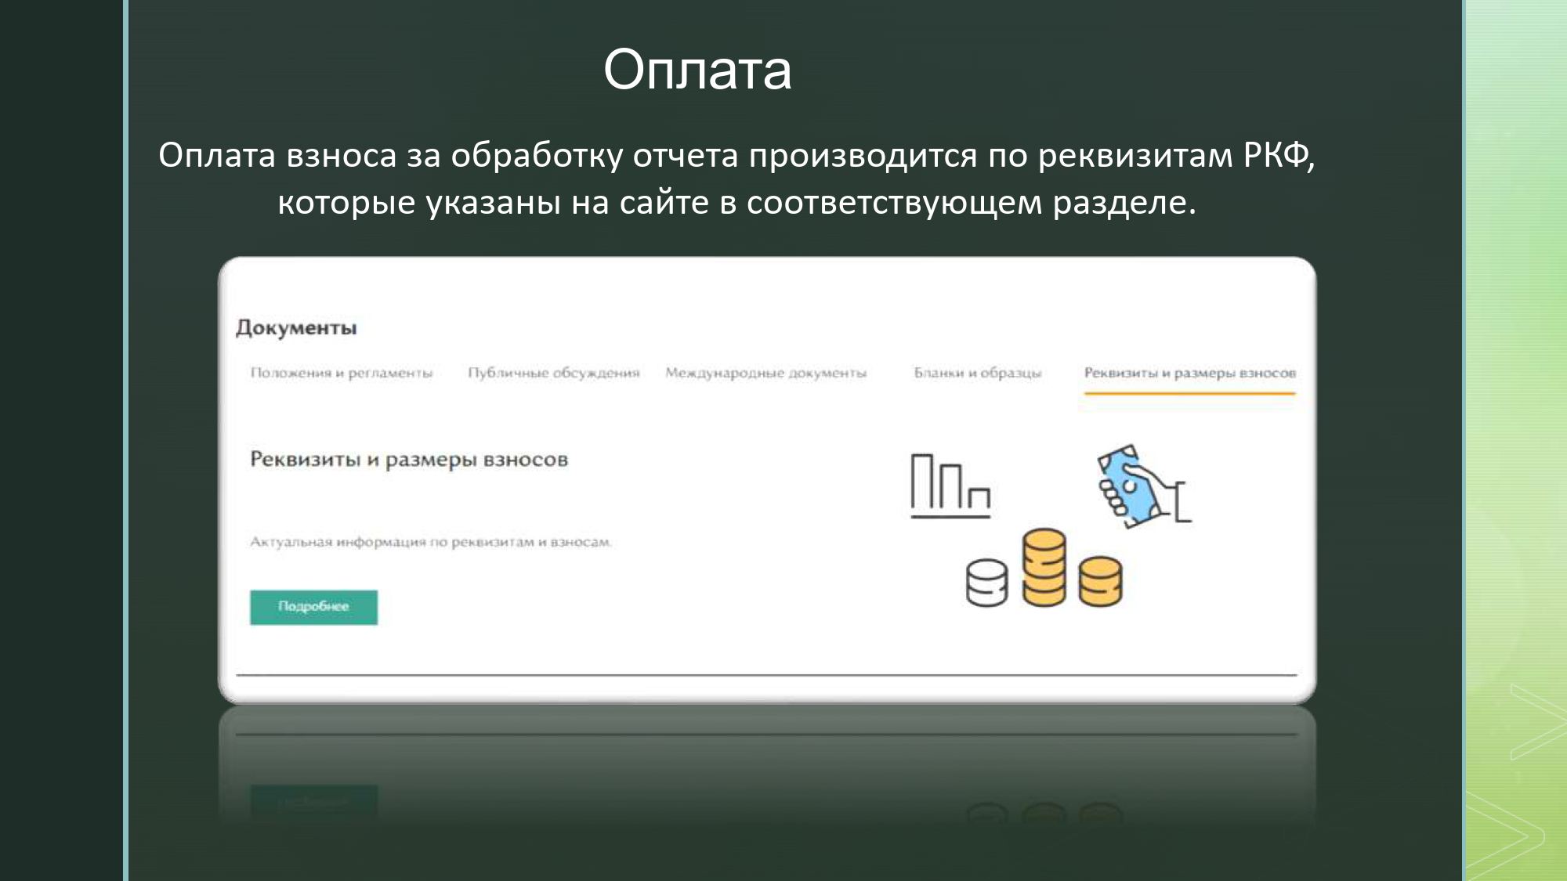Click the horizontal divider line in card
This screenshot has width=1567, height=881.
click(765, 674)
